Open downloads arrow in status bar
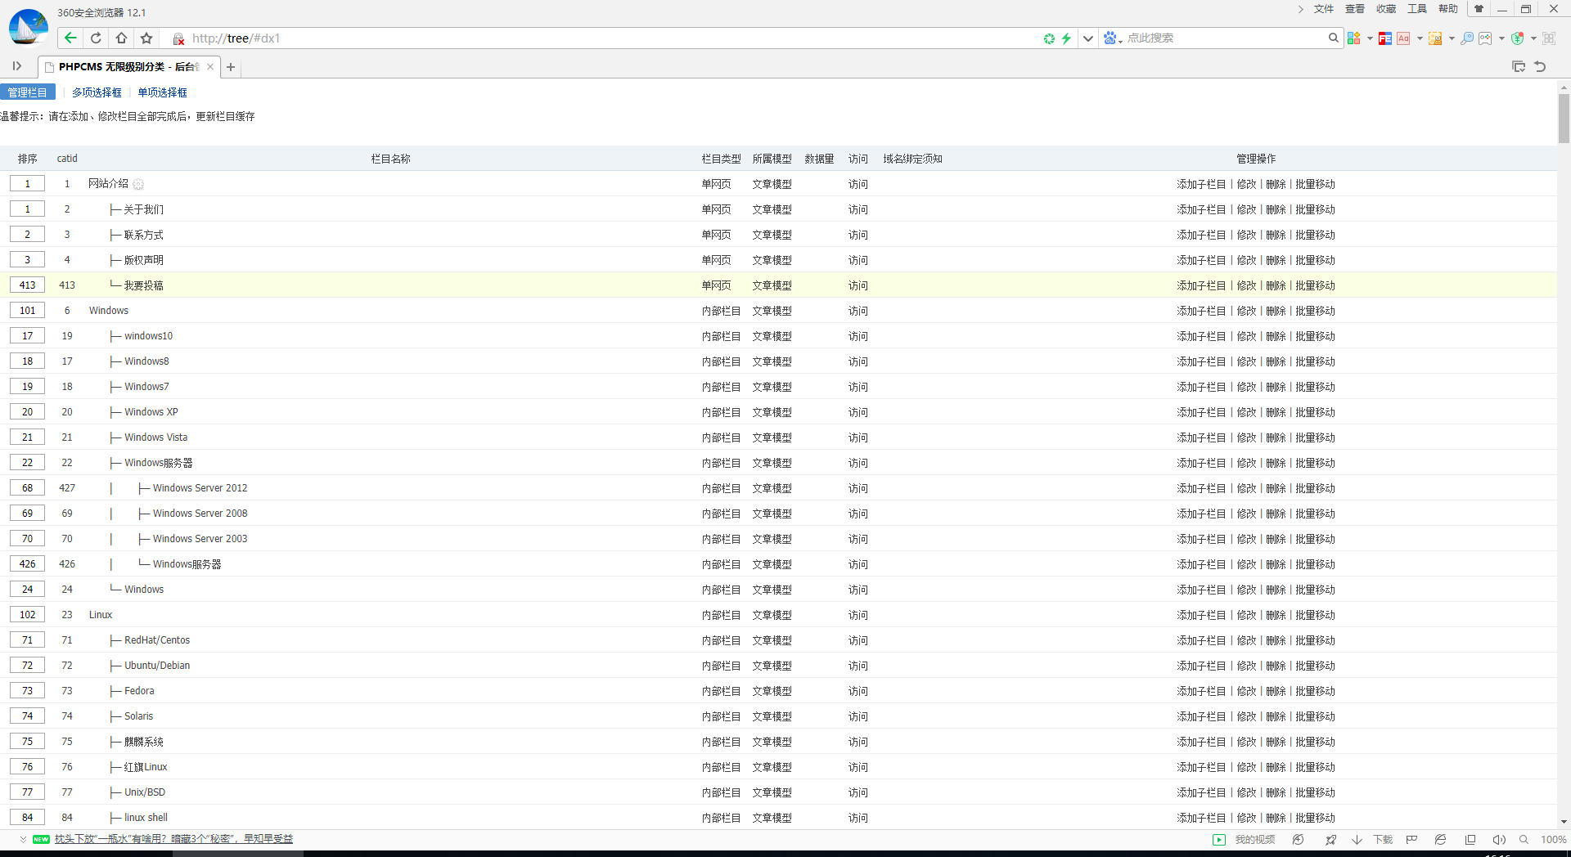Viewport: 1571px width, 857px height. tap(1357, 840)
